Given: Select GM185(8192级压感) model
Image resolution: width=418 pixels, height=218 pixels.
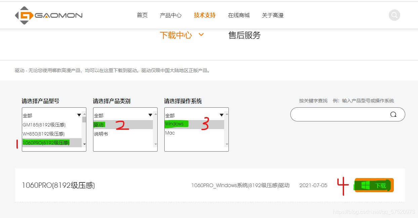Looking at the screenshot, I should [x=52, y=125].
